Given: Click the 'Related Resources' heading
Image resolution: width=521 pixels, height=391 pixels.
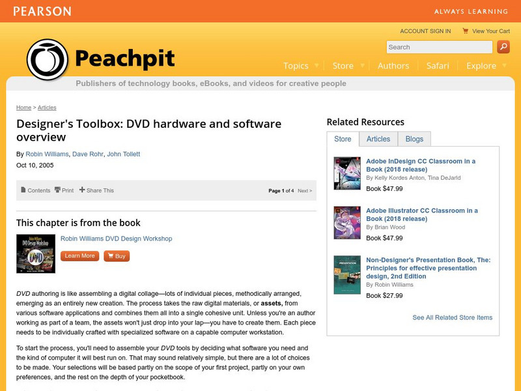Looking at the screenshot, I should coord(365,122).
